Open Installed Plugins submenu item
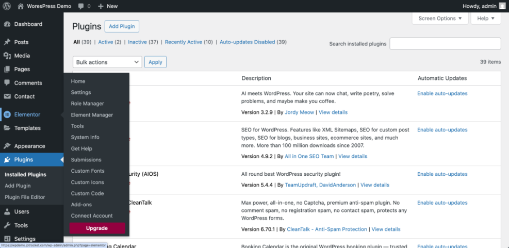Screen dimensions: 509x248 tap(25, 175)
